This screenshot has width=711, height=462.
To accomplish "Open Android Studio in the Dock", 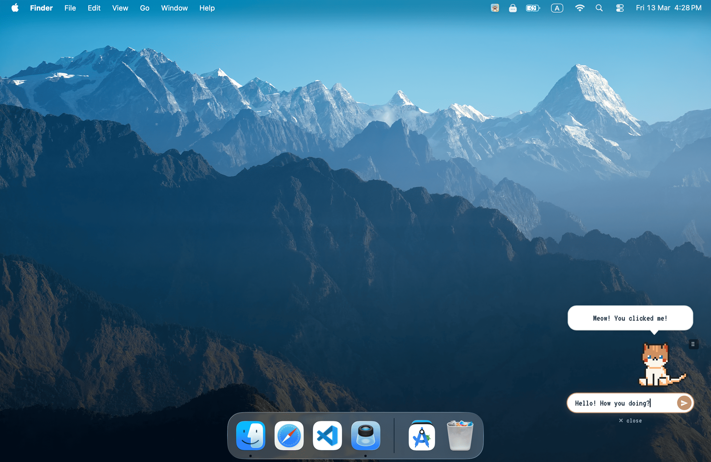I will [x=422, y=435].
